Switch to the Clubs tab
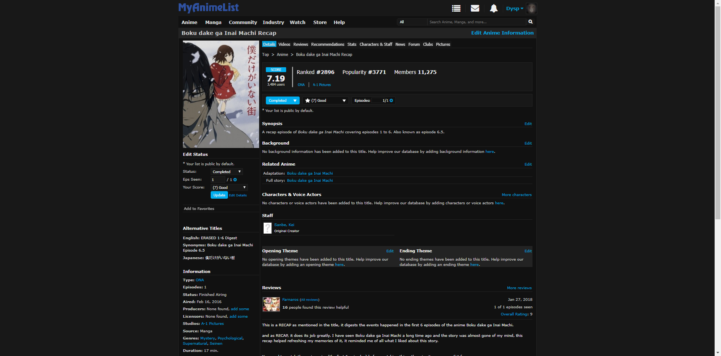 point(428,44)
